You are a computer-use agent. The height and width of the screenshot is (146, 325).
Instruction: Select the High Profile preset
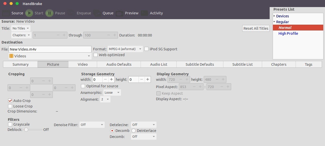pos(288,33)
